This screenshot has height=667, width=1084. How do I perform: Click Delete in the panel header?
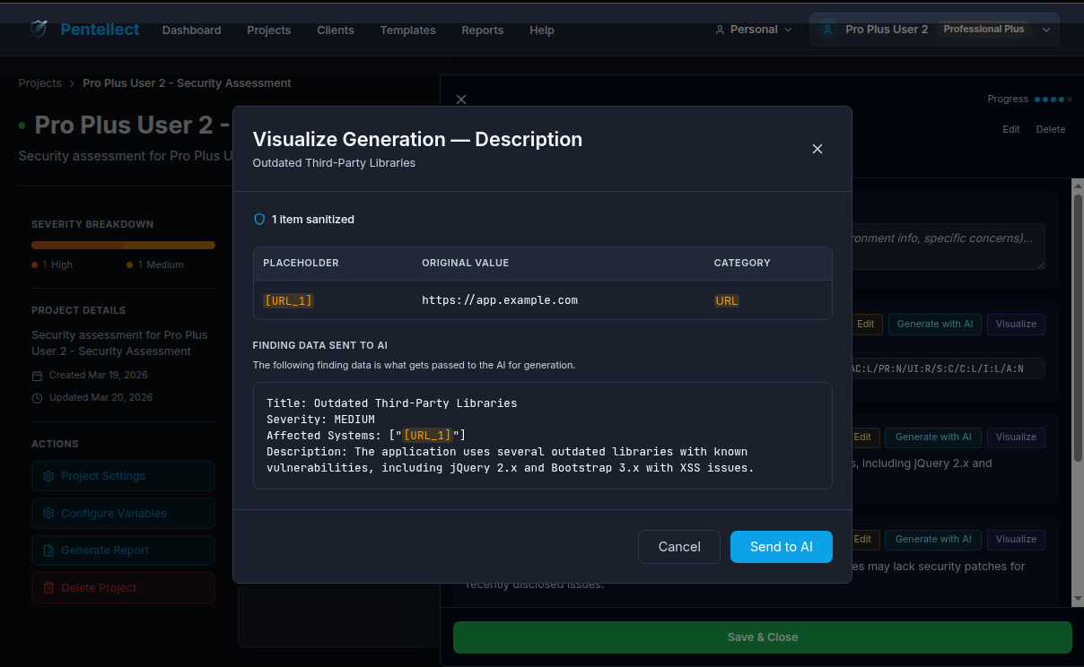pos(1051,129)
